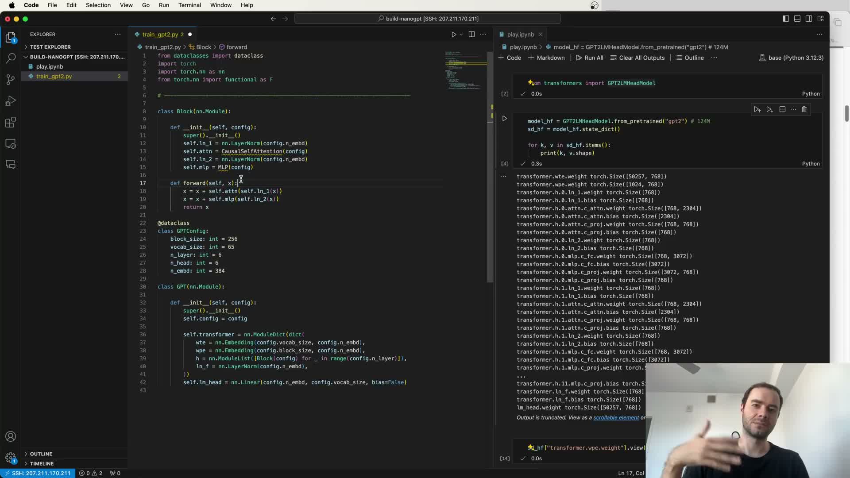Expand the OUTLINE section
The width and height of the screenshot is (850, 478).
(x=41, y=454)
